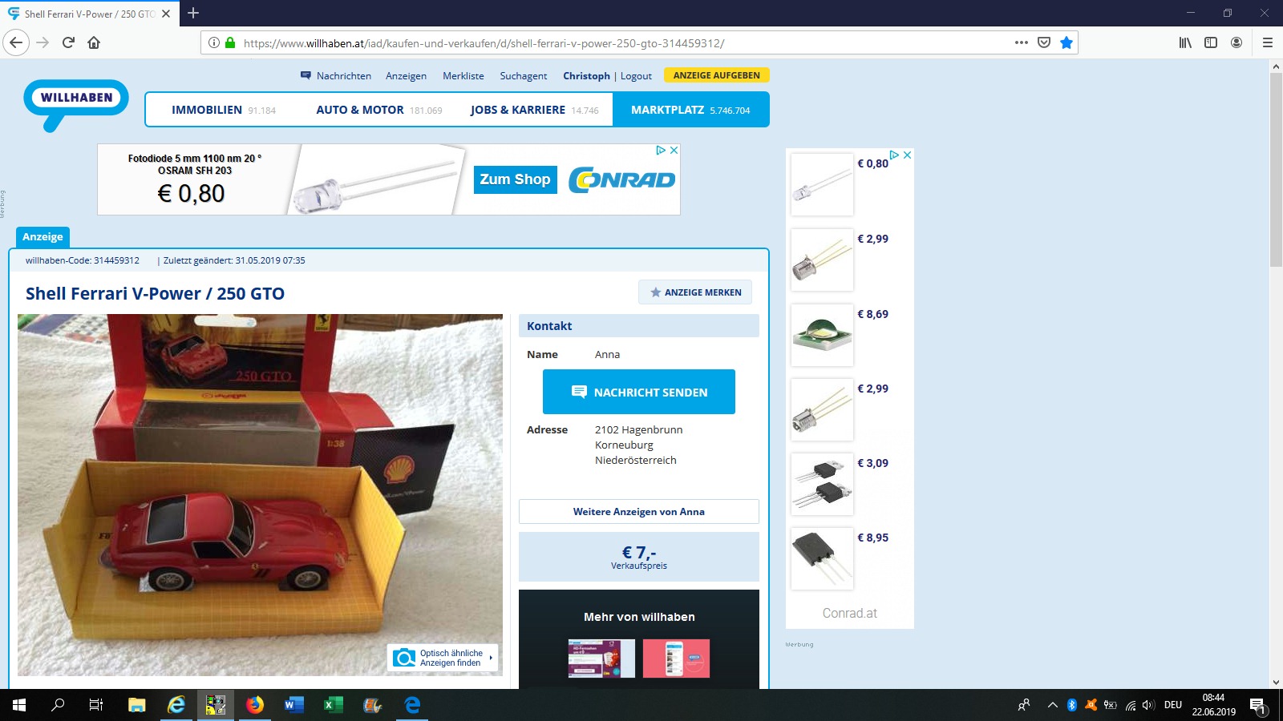Viewport: 1283px width, 721px height.
Task: Close the top banner ad with X
Action: coord(674,150)
